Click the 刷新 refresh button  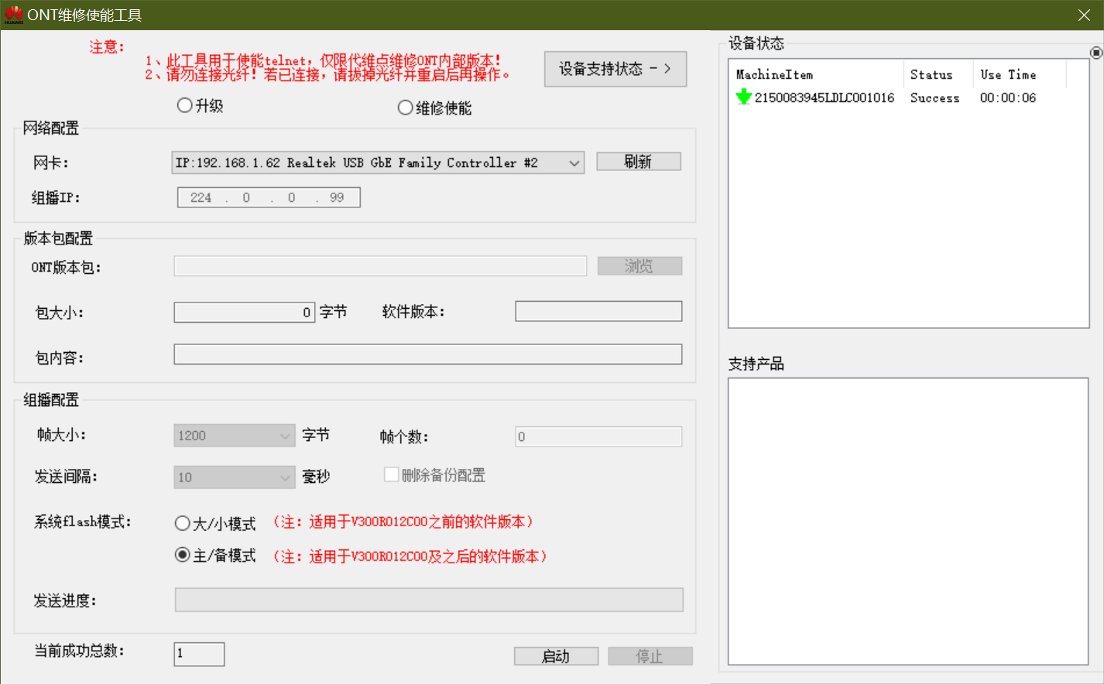638,161
